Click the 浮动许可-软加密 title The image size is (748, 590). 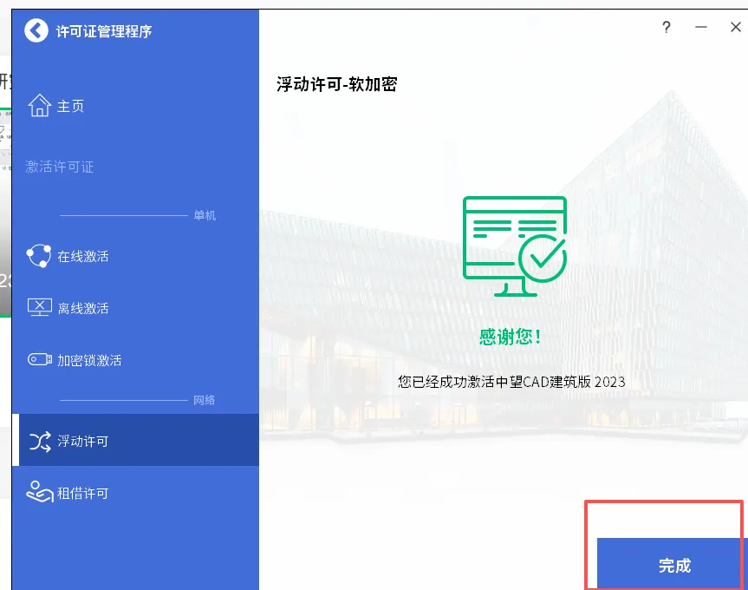coord(337,84)
